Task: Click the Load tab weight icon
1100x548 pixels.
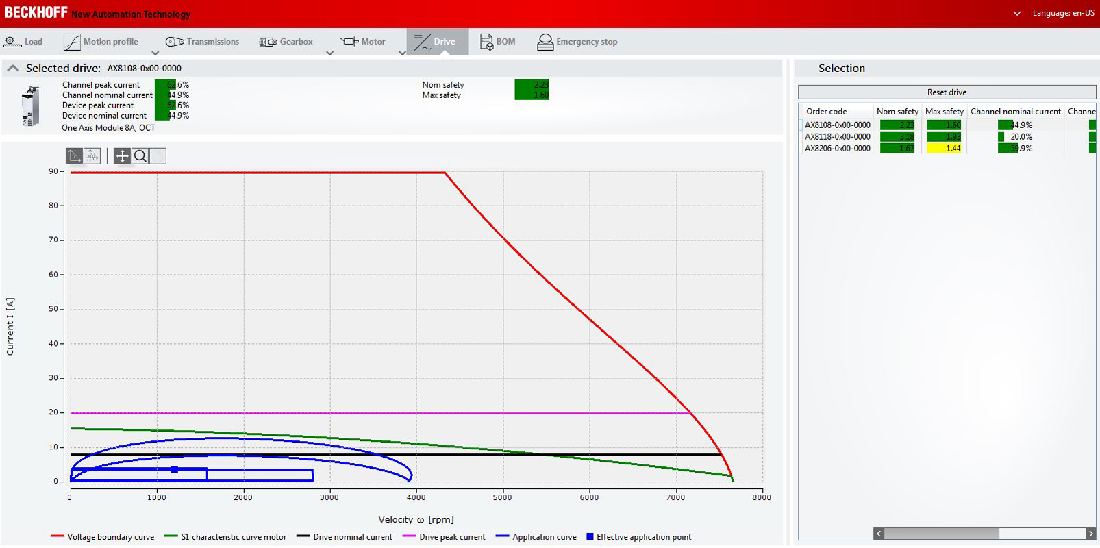Action: (x=12, y=42)
